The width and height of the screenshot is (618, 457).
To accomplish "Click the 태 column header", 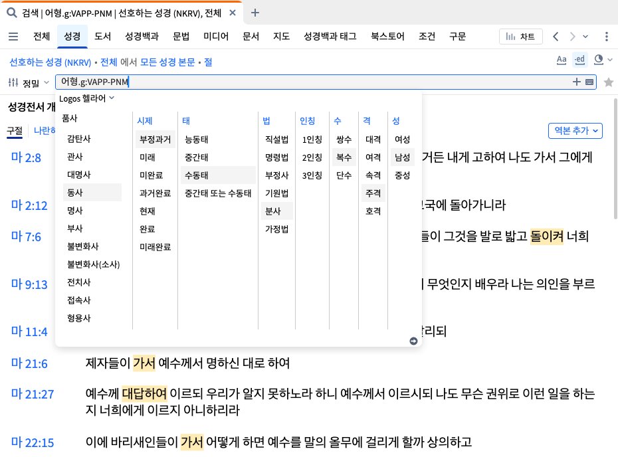I will pos(186,121).
